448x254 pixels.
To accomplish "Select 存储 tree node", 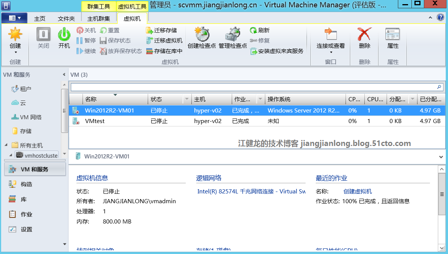I will click(x=22, y=131).
